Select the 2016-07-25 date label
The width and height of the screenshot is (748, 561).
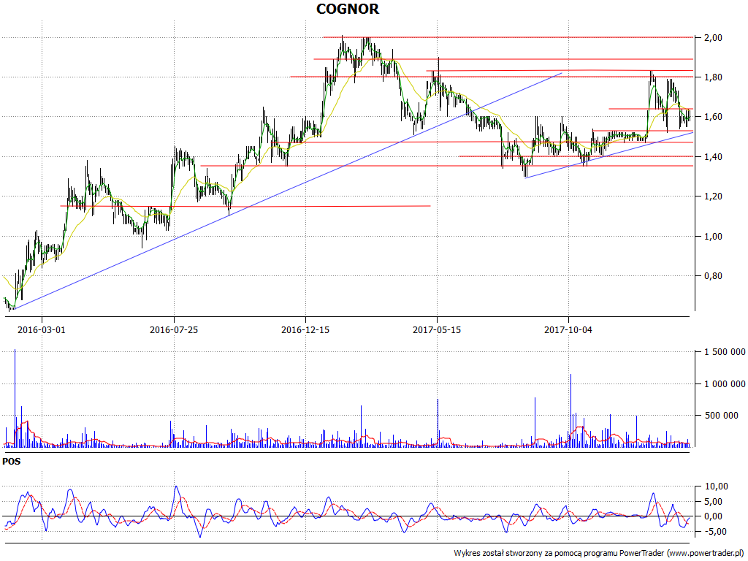(x=174, y=329)
